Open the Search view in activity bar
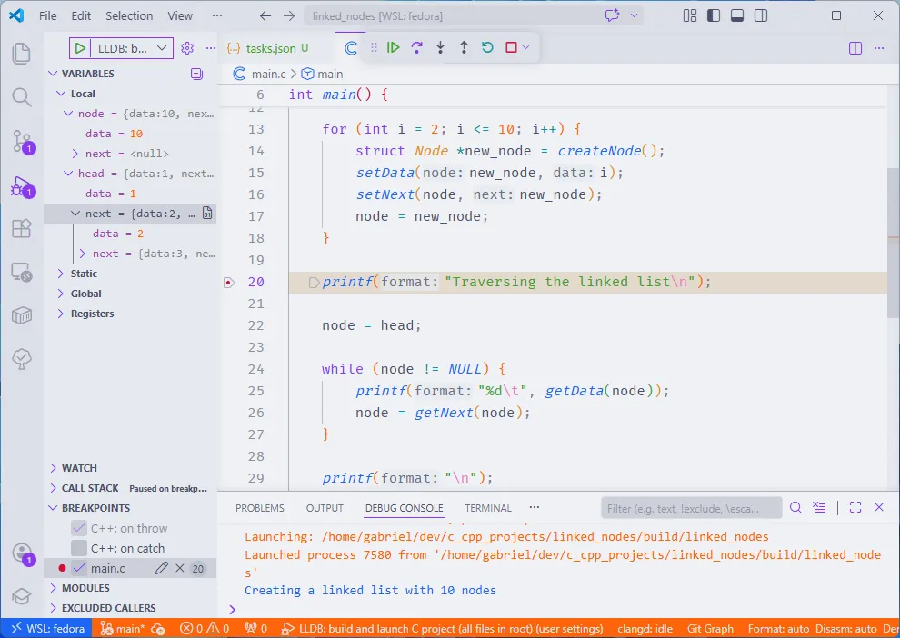This screenshot has width=900, height=638. pos(22,97)
